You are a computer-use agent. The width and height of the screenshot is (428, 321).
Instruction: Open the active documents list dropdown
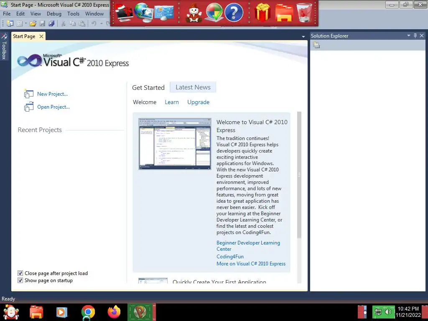coord(303,37)
